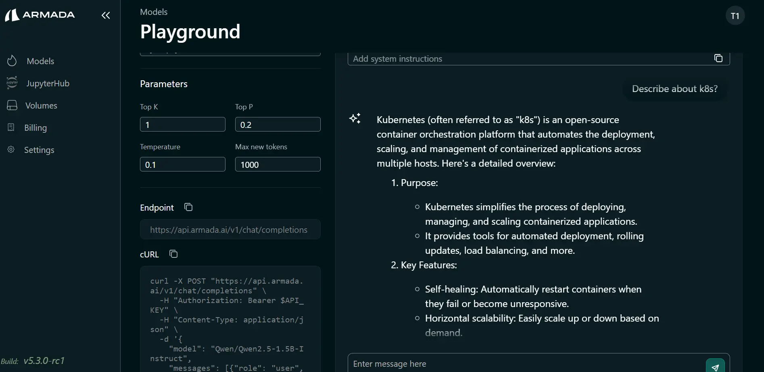The image size is (764, 372).
Task: Click the Billing receipt icon
Action: pyautogui.click(x=11, y=127)
